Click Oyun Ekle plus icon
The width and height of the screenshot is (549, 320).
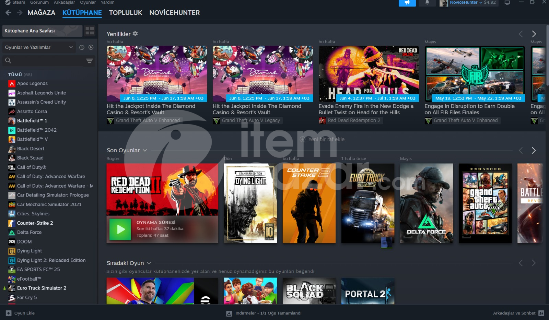pyautogui.click(x=9, y=313)
